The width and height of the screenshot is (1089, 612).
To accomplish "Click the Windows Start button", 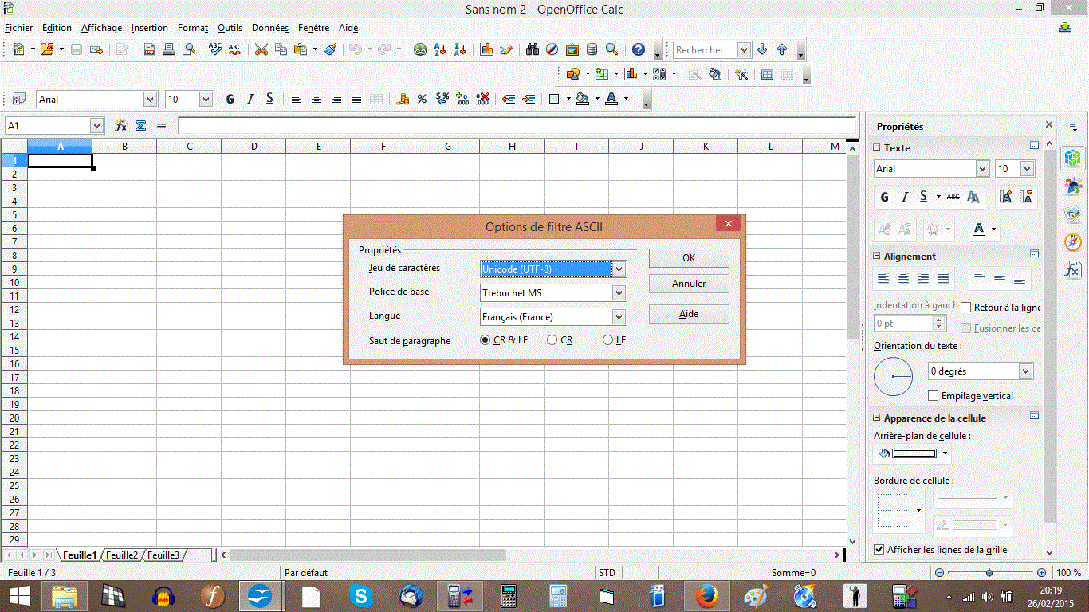I will pyautogui.click(x=20, y=595).
